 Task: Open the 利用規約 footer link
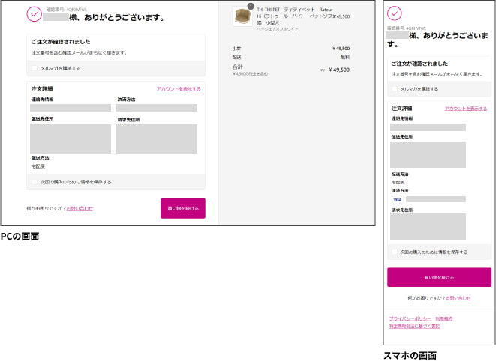coord(444,318)
